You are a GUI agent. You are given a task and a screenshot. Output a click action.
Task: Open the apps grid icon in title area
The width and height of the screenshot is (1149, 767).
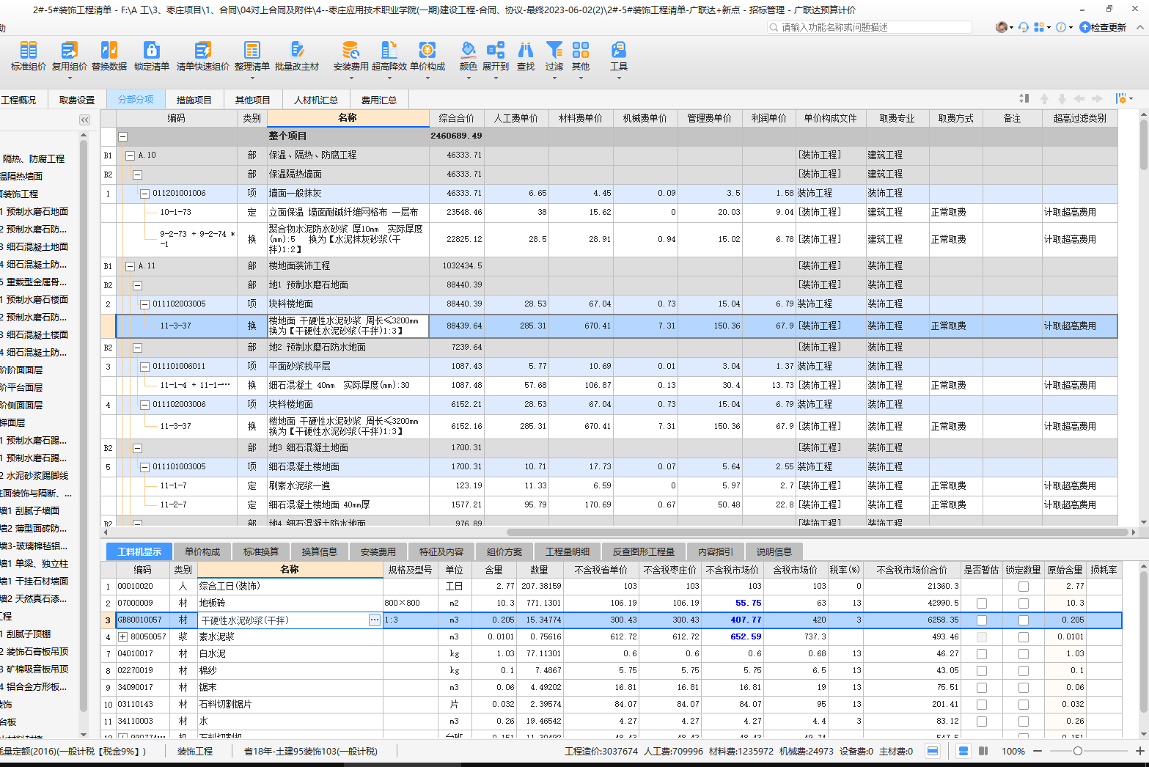point(1038,27)
